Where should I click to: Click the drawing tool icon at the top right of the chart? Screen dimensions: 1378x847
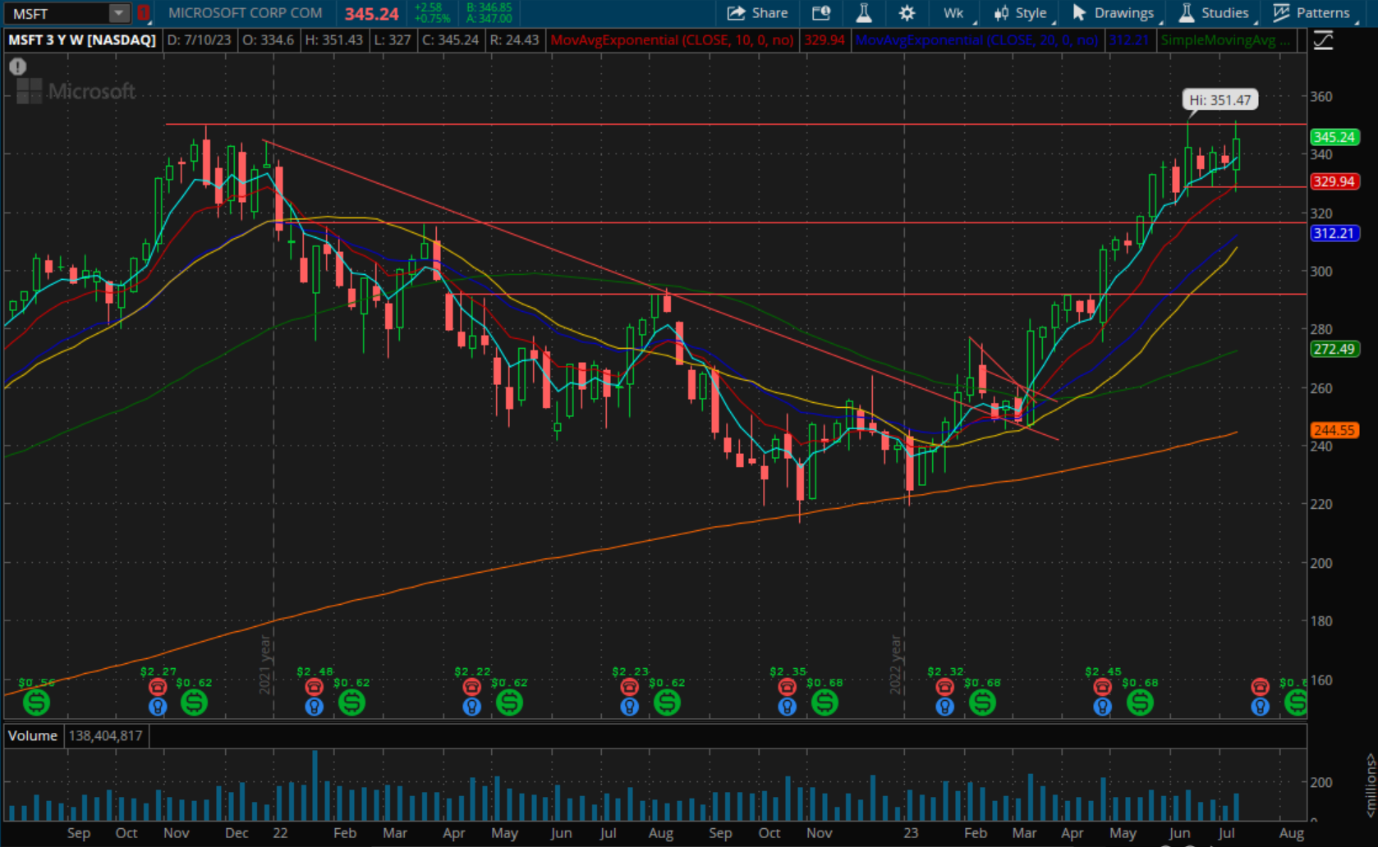click(x=1323, y=39)
